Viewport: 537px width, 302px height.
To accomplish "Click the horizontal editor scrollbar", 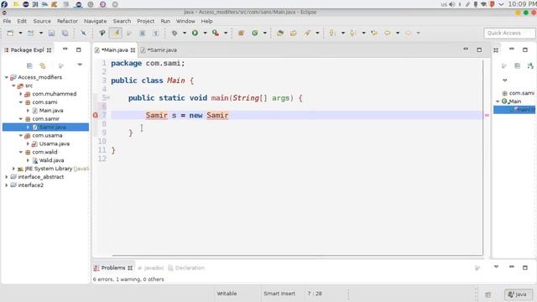I will click(x=297, y=255).
